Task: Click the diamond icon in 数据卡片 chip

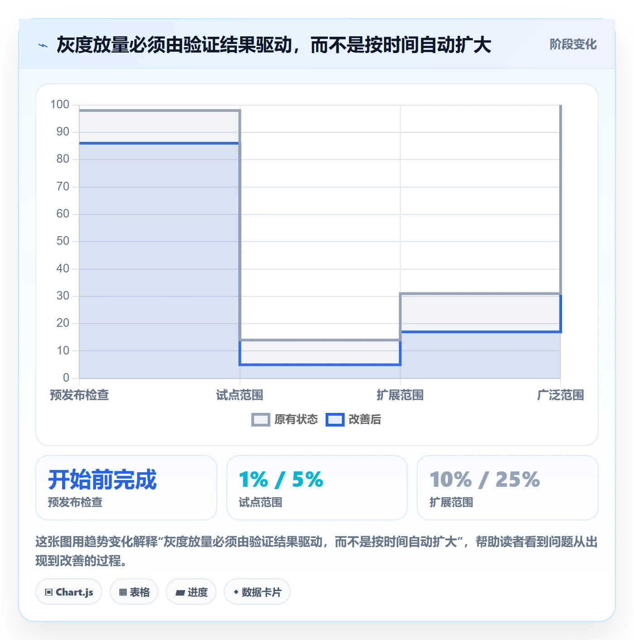Action: [x=236, y=592]
